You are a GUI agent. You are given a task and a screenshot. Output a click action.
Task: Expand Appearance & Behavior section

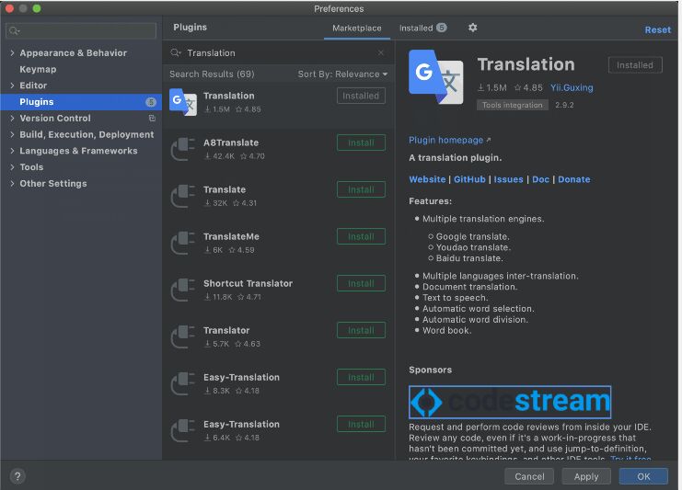[x=12, y=52]
